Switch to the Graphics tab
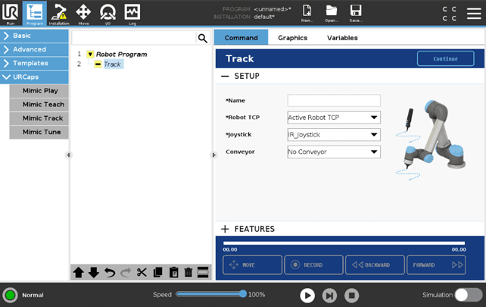 pos(292,37)
